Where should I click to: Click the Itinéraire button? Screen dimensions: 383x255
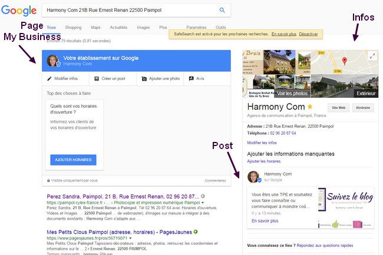tap(363, 108)
